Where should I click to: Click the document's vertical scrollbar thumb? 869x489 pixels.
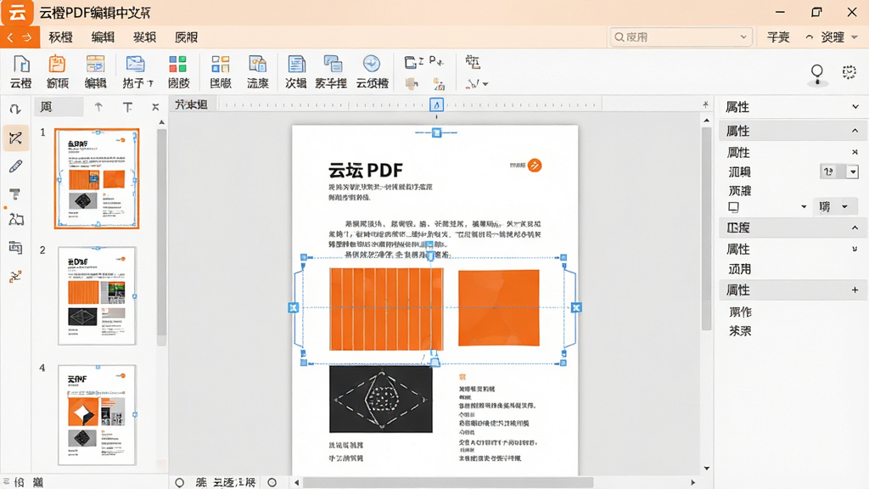706,228
